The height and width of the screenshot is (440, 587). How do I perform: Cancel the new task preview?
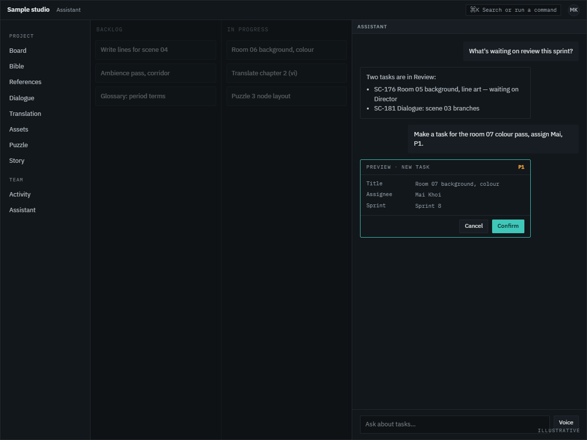pyautogui.click(x=474, y=226)
